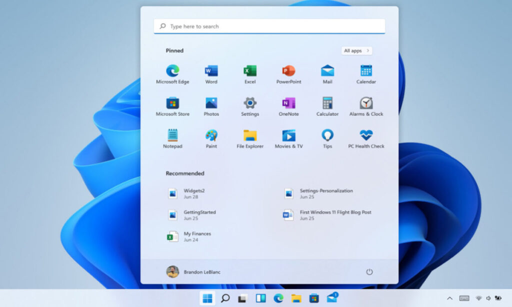Viewport: 512px width, 307px height.
Task: Click the Start button on taskbar
Action: click(207, 298)
